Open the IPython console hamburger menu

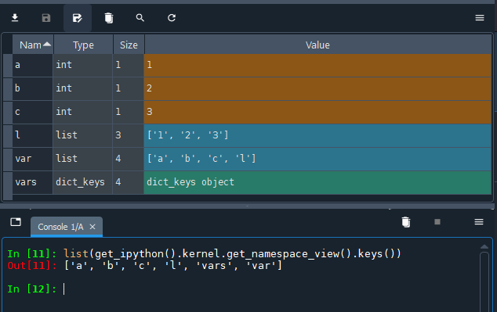pos(479,222)
